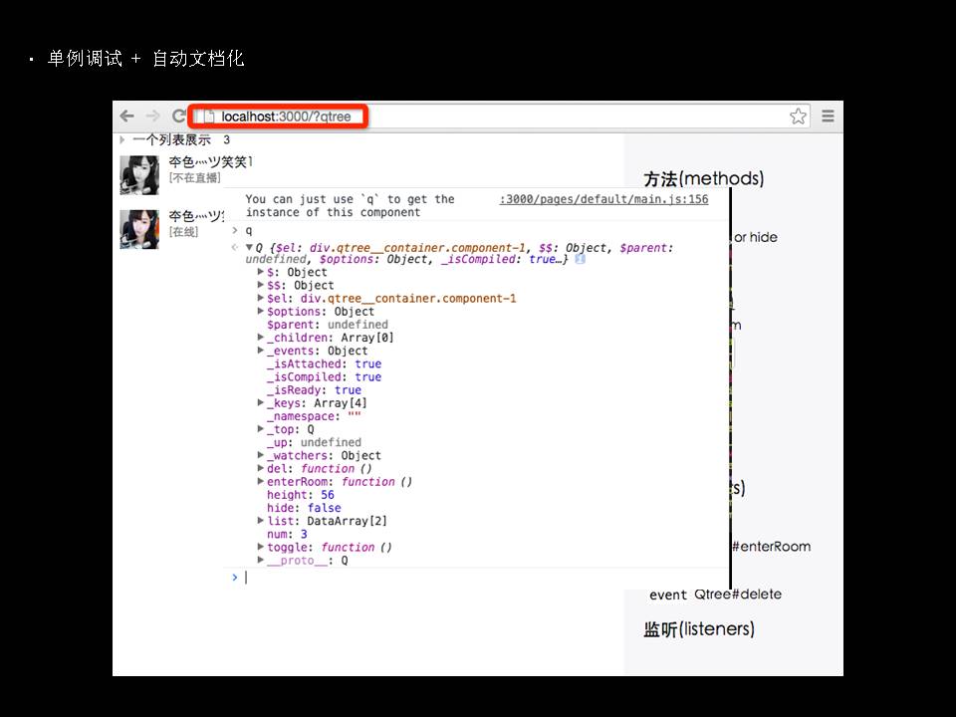Click the second user's avatar photo
Screen dimensions: 956x717
click(x=139, y=228)
